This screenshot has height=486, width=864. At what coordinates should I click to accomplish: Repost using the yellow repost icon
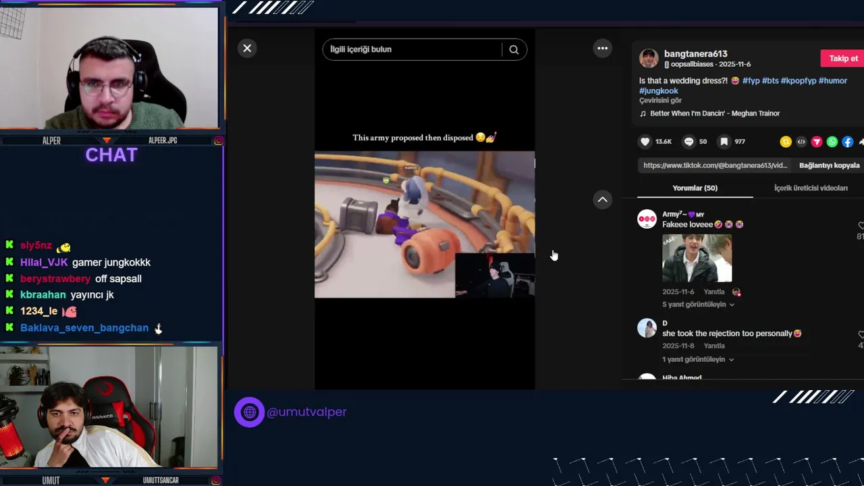pos(786,142)
